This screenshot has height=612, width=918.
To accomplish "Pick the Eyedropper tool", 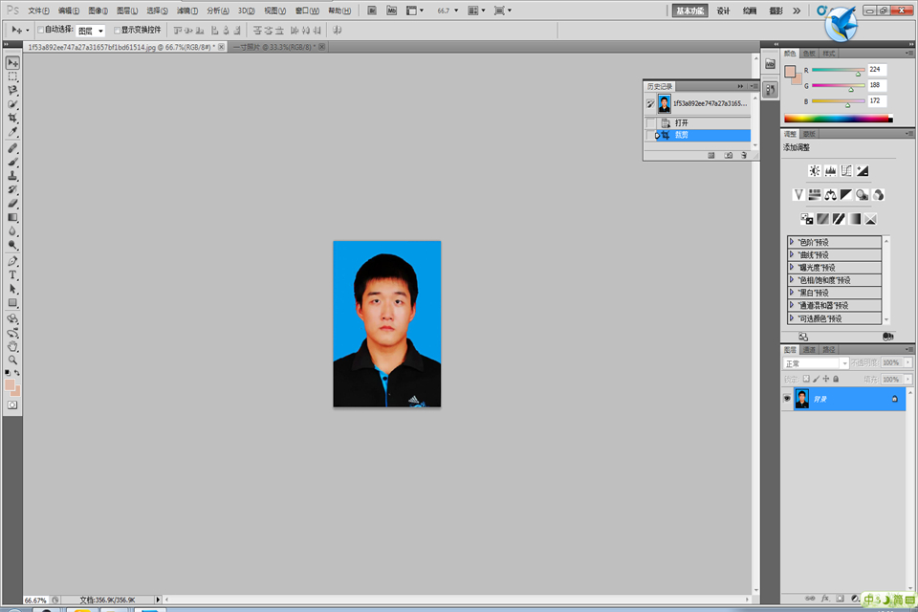I will point(12,132).
